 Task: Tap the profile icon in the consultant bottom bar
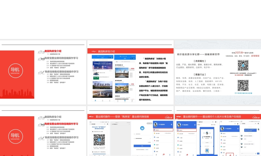click(170, 154)
